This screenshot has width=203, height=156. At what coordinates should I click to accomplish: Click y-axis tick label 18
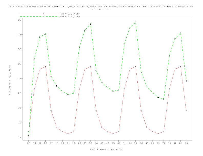(20, 122)
